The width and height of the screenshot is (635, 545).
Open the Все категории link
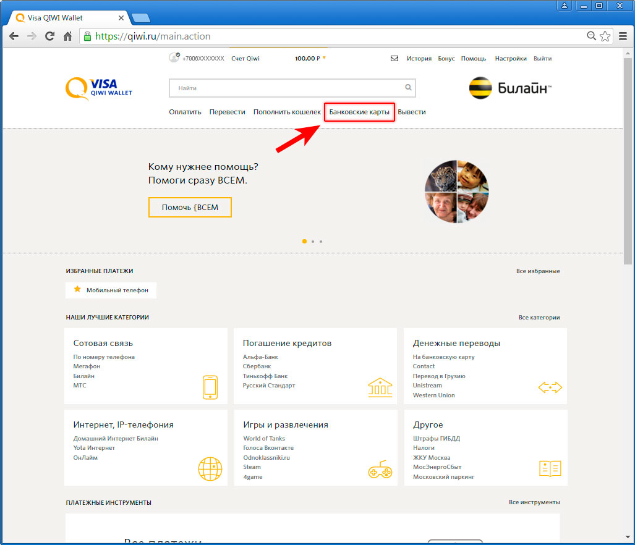[x=539, y=317]
